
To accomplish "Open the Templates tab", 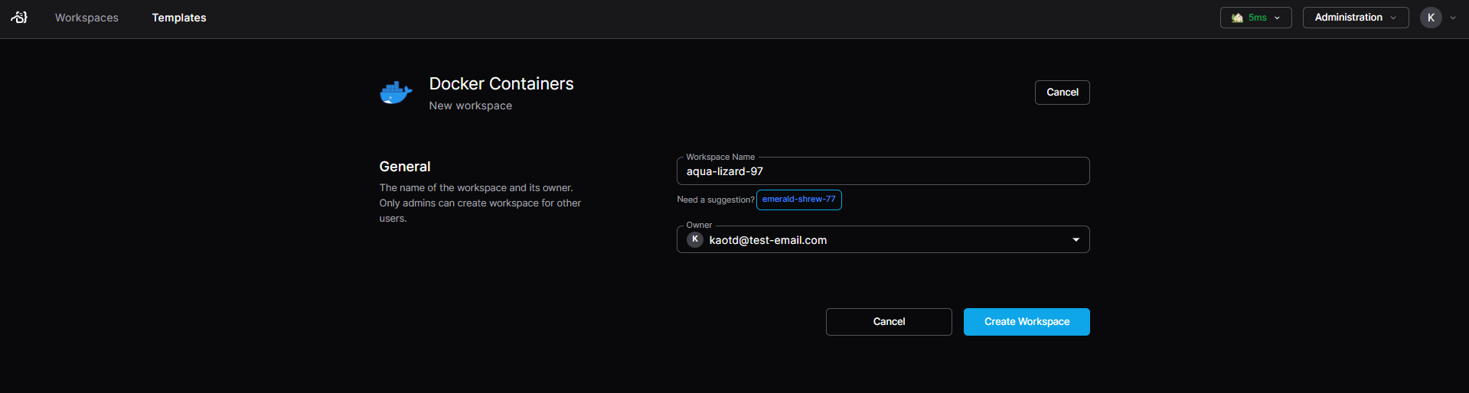I will point(179,18).
